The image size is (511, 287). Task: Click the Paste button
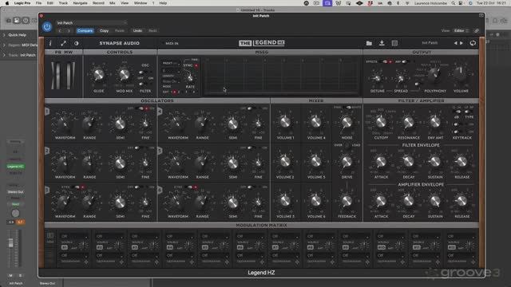pos(120,30)
